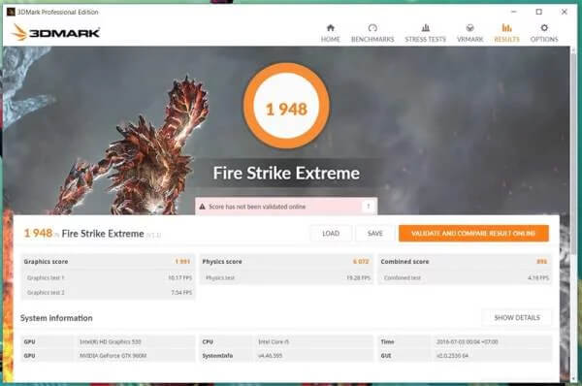Viewport: 582px width, 386px height.
Task: Open the Benchmarks gauge icon
Action: [x=372, y=28]
